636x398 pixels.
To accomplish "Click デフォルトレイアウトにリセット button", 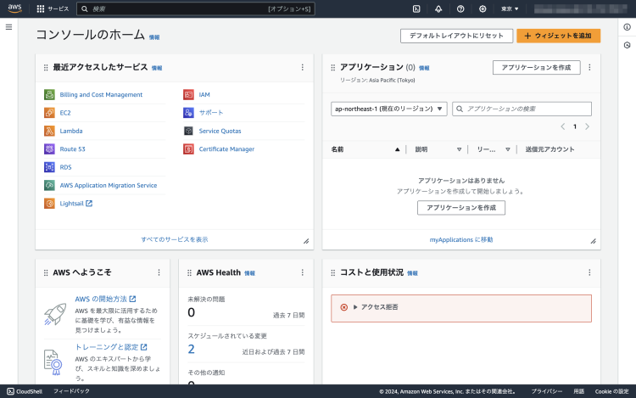I will [x=456, y=36].
